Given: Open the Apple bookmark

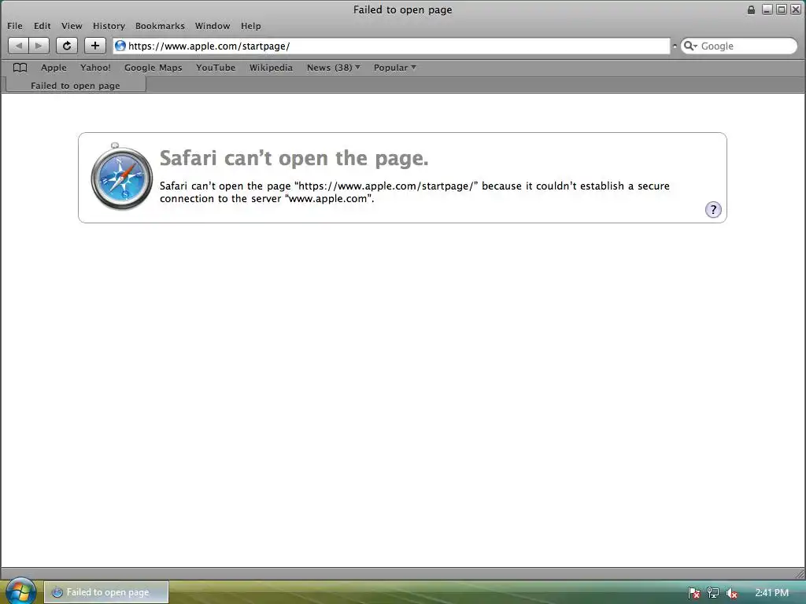Looking at the screenshot, I should (54, 68).
